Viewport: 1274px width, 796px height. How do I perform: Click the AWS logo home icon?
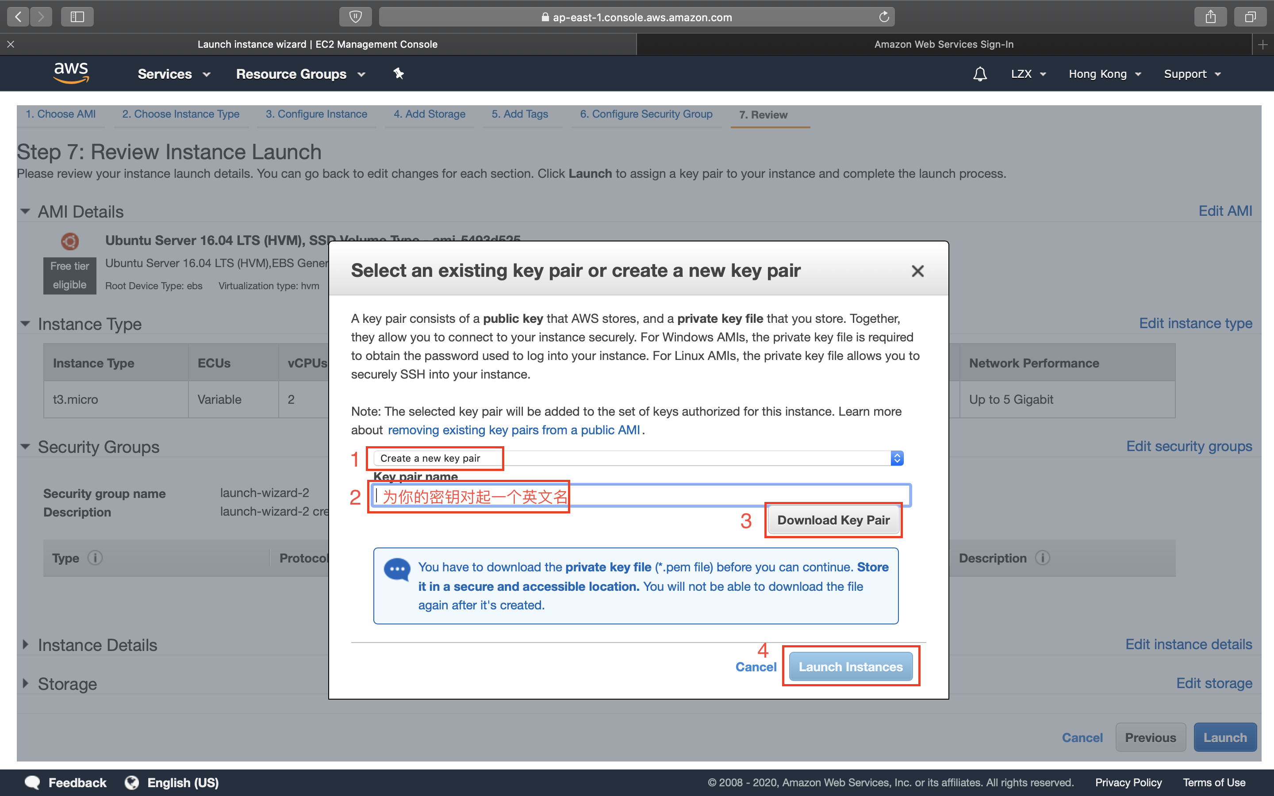(71, 73)
